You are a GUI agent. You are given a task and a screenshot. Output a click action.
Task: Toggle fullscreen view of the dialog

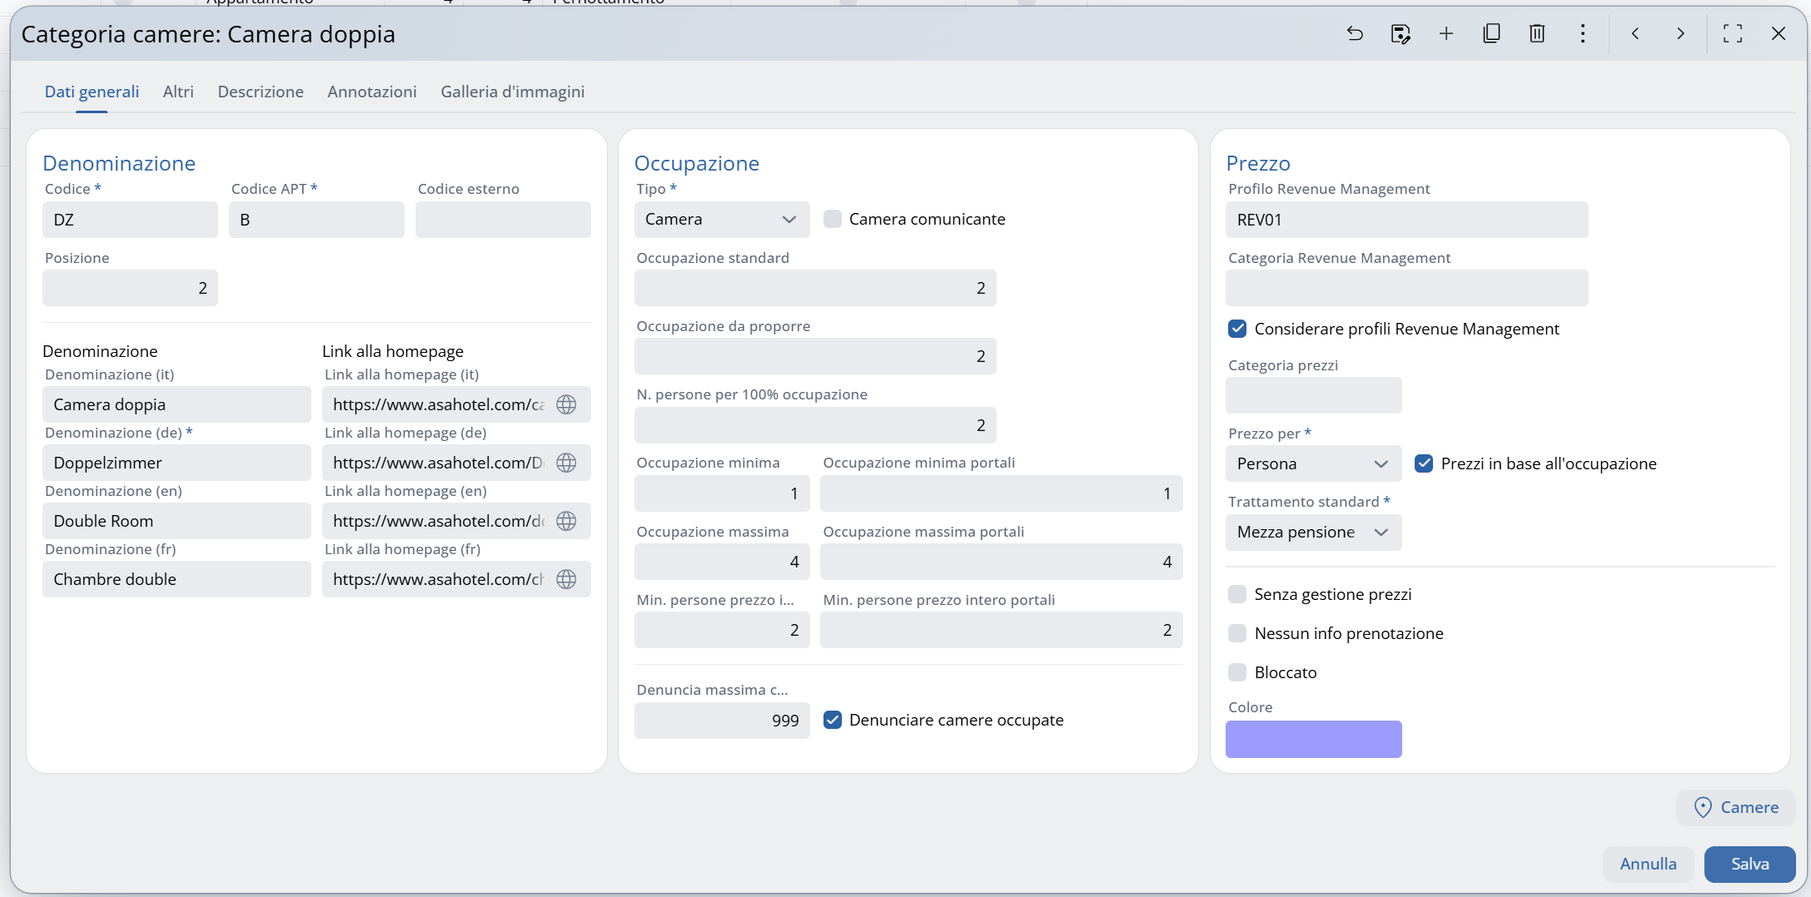1733,33
